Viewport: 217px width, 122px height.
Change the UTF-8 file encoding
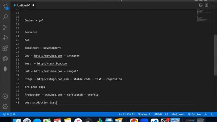(x=158, y=114)
